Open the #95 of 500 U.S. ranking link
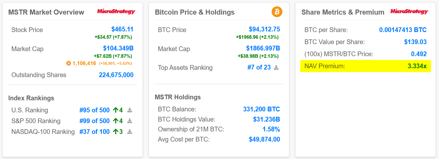Viewport: 439px width, 159px height. (x=94, y=110)
